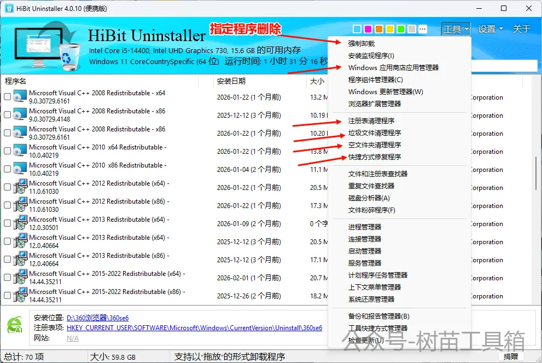Check Visual C++ 2008 x86 9.0.30729.6161
This screenshot has height=363, width=542.
[x=7, y=133]
